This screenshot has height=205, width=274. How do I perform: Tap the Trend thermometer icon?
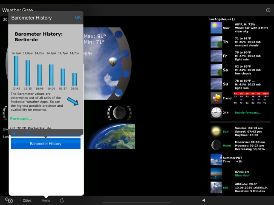[216, 98]
